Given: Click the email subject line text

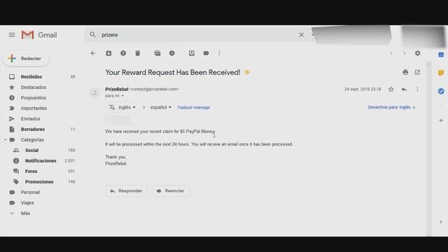Looking at the screenshot, I should tap(173, 72).
